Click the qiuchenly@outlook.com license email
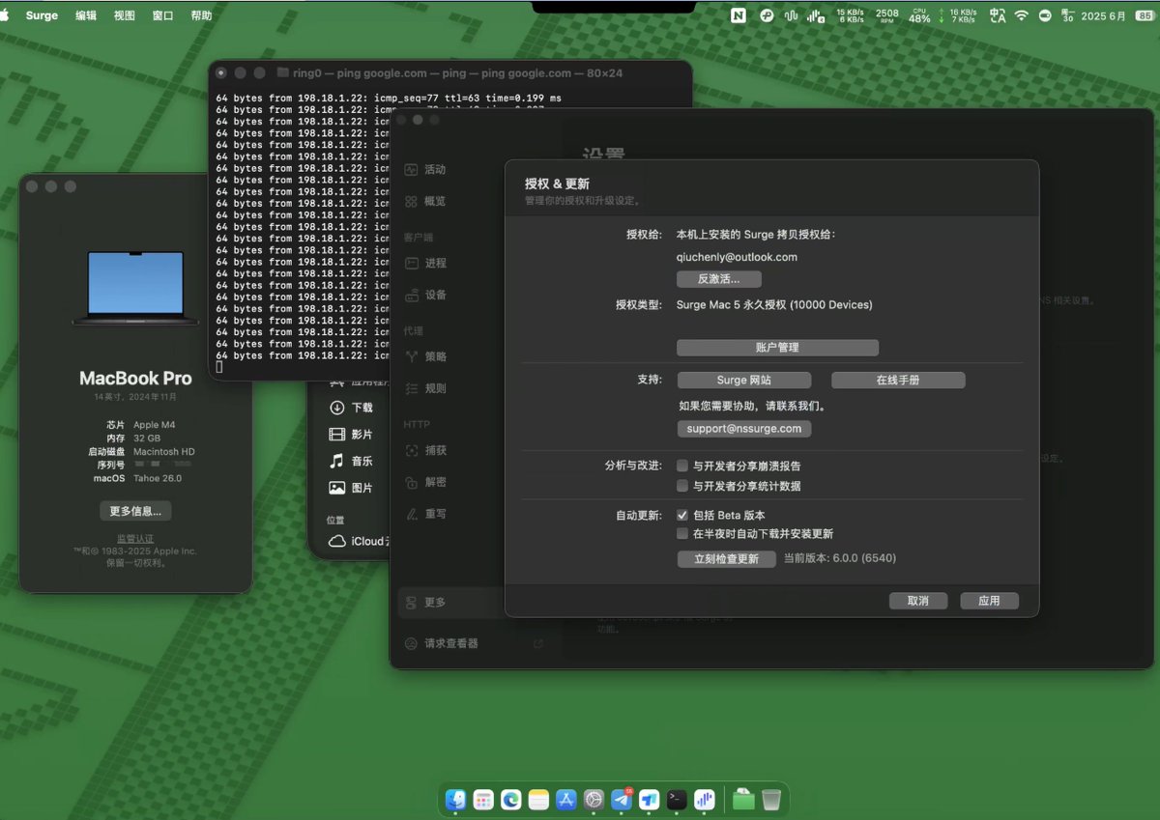 (737, 258)
